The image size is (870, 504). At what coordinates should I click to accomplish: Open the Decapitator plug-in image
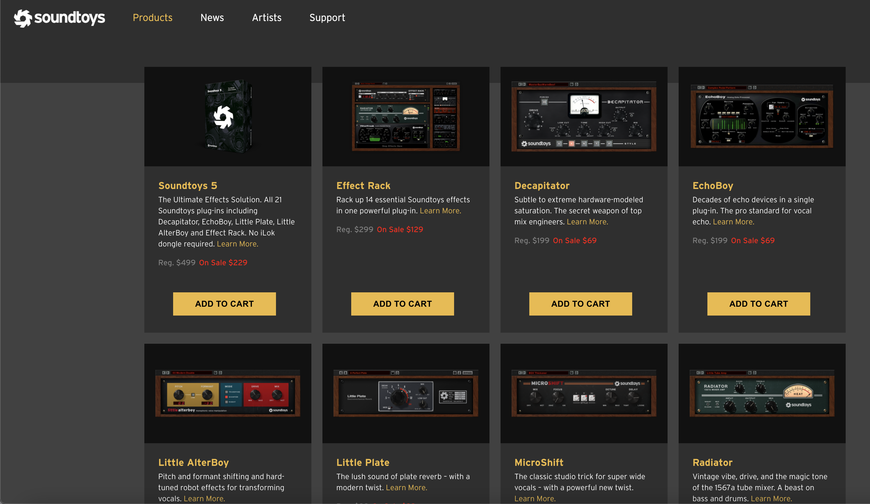tap(584, 117)
